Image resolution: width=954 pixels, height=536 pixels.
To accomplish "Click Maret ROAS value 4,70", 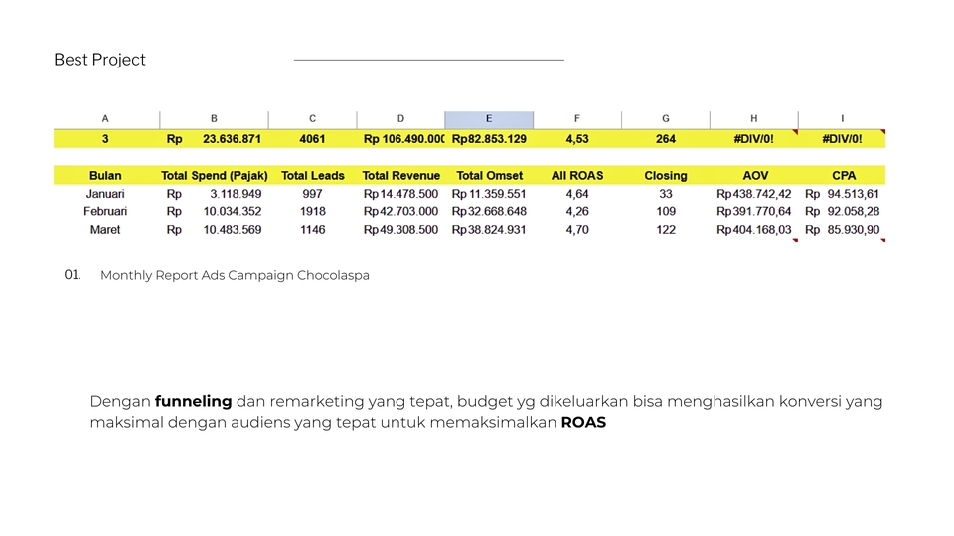I will [577, 229].
